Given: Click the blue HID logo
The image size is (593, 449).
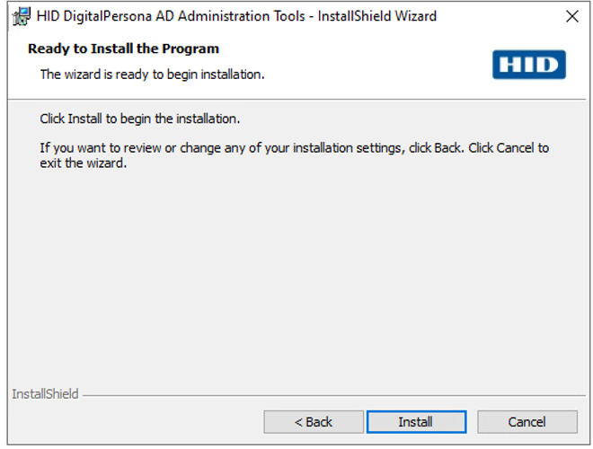Looking at the screenshot, I should 528,65.
